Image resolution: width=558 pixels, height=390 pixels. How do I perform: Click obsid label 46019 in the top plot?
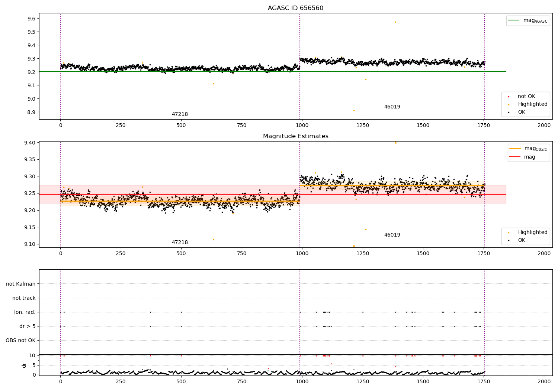[392, 107]
